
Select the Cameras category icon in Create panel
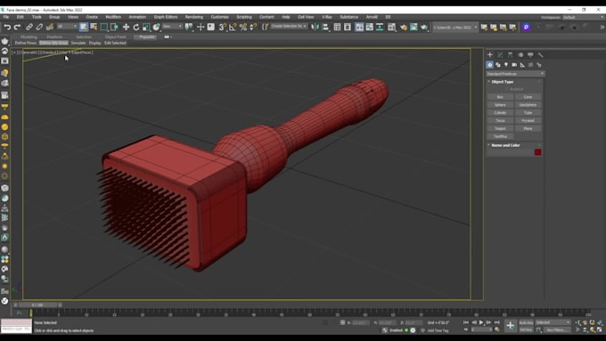pyautogui.click(x=514, y=65)
